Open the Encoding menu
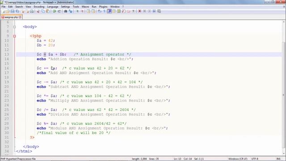This screenshot has width=286, height=161. (x=39, y=7)
